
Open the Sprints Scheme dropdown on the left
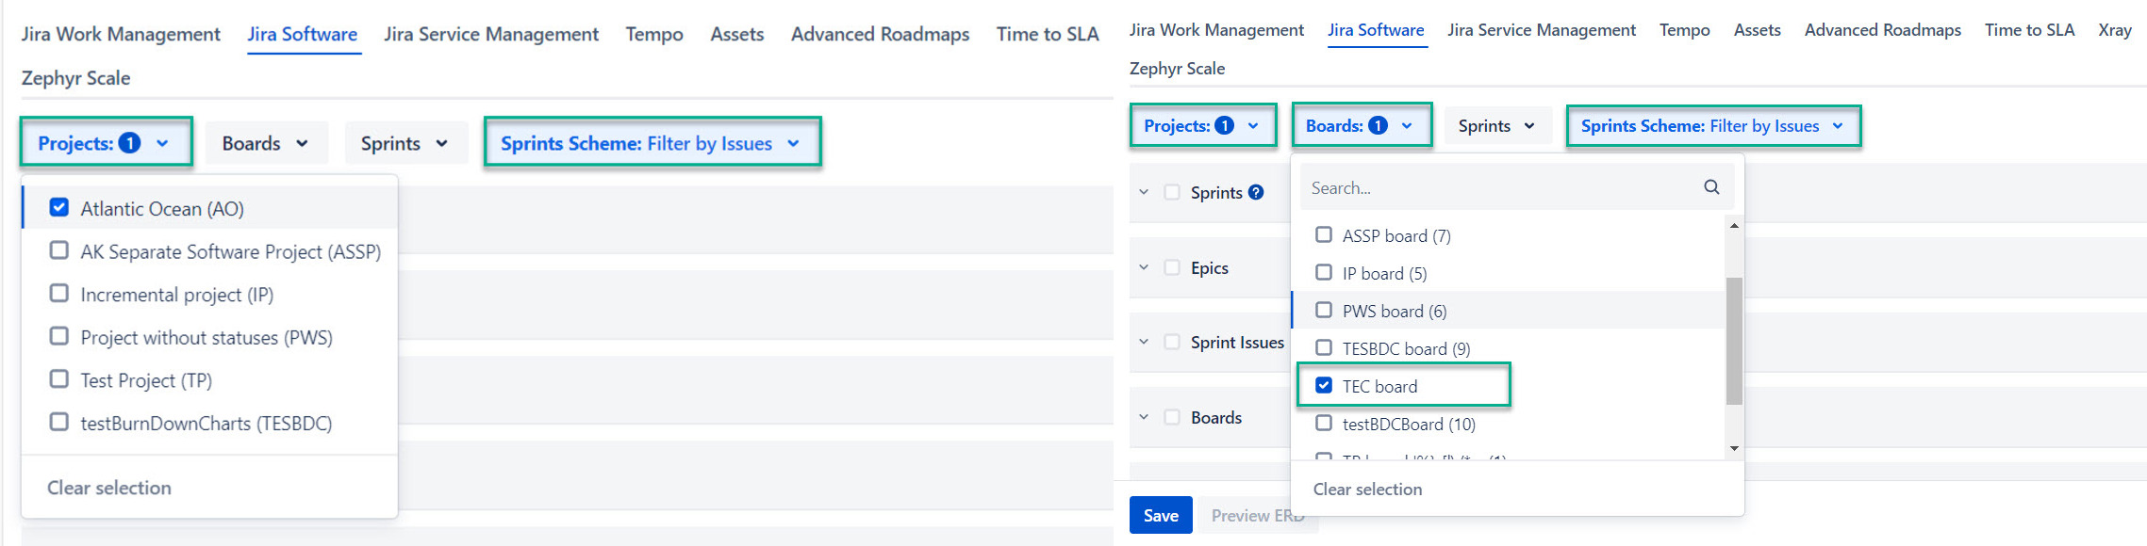(x=651, y=143)
